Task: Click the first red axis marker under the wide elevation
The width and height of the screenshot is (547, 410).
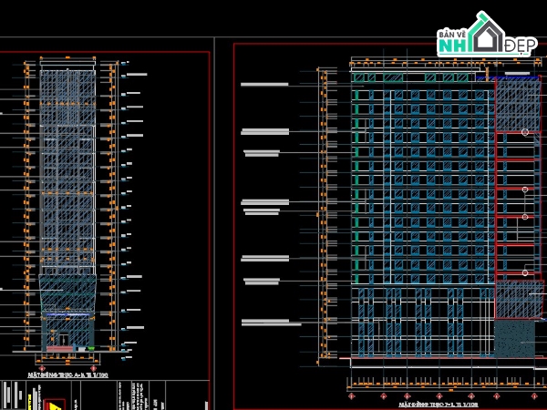Action: click(351, 396)
